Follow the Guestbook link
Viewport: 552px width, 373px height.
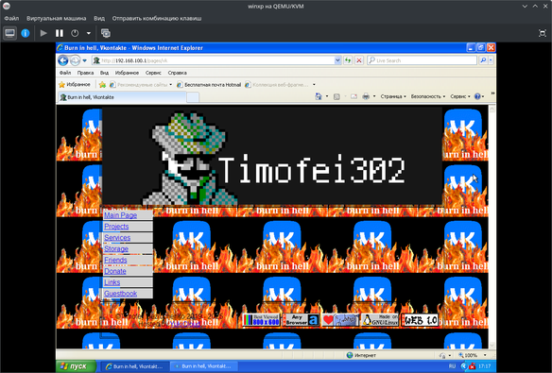[x=120, y=294]
